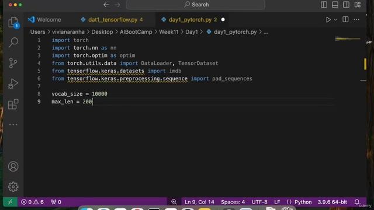Click the minimap preview of the code
The image size is (374, 210).
coord(348,38)
